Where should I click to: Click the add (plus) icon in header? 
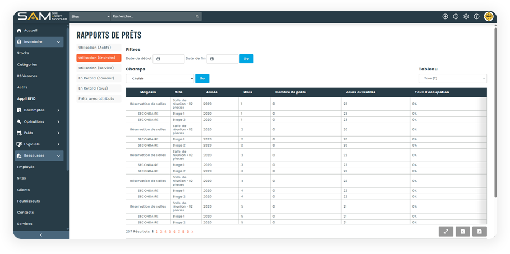tap(445, 16)
